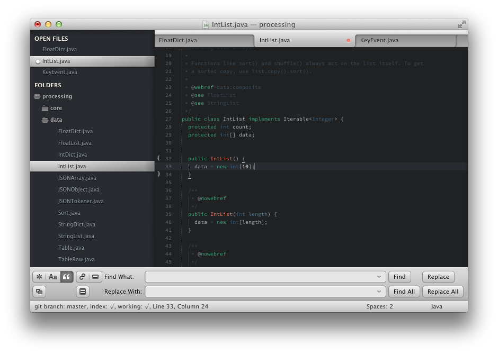Open JSONObject.java in the sidebar
498x354 pixels.
pos(79,189)
